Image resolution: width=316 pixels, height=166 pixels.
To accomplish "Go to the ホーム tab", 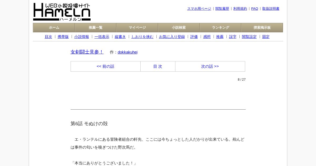I will [x=54, y=28].
